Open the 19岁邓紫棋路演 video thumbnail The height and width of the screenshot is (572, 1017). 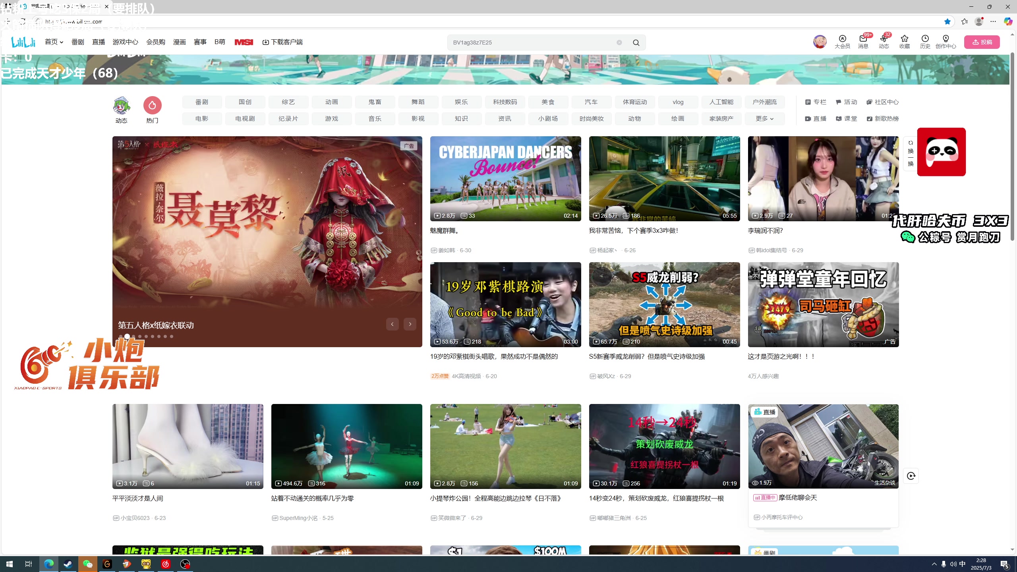coord(505,305)
